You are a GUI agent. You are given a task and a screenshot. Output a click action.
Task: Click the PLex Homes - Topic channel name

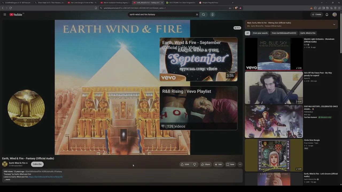coord(311,143)
